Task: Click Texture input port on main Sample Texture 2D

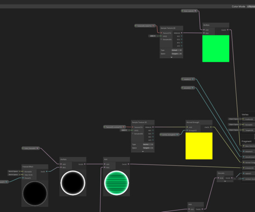Action: [x=161, y=33]
